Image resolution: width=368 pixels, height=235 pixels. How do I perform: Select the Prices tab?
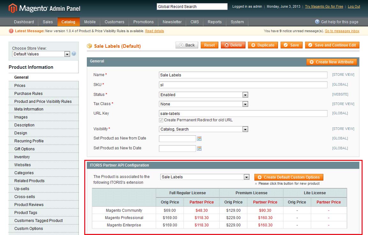[x=44, y=85]
